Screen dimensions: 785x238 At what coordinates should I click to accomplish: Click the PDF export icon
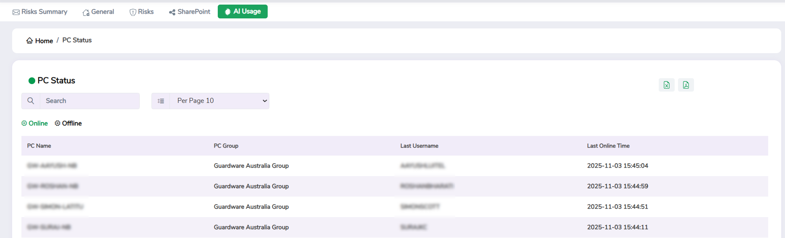tap(686, 85)
